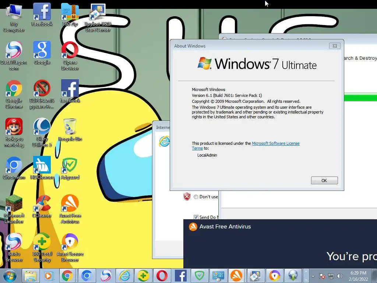Click the volume speaker tray icon
The width and height of the screenshot is (377, 283).
(340, 276)
